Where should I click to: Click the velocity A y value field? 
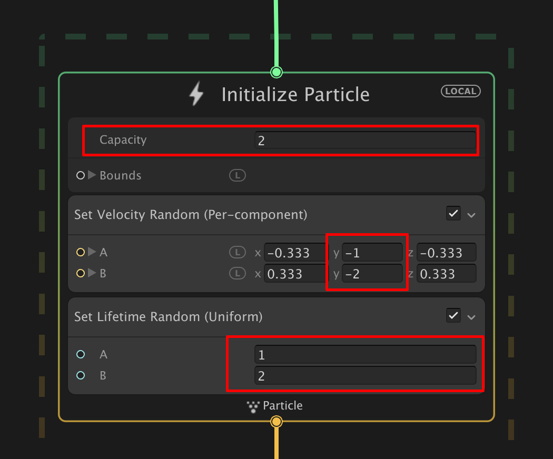pos(372,253)
